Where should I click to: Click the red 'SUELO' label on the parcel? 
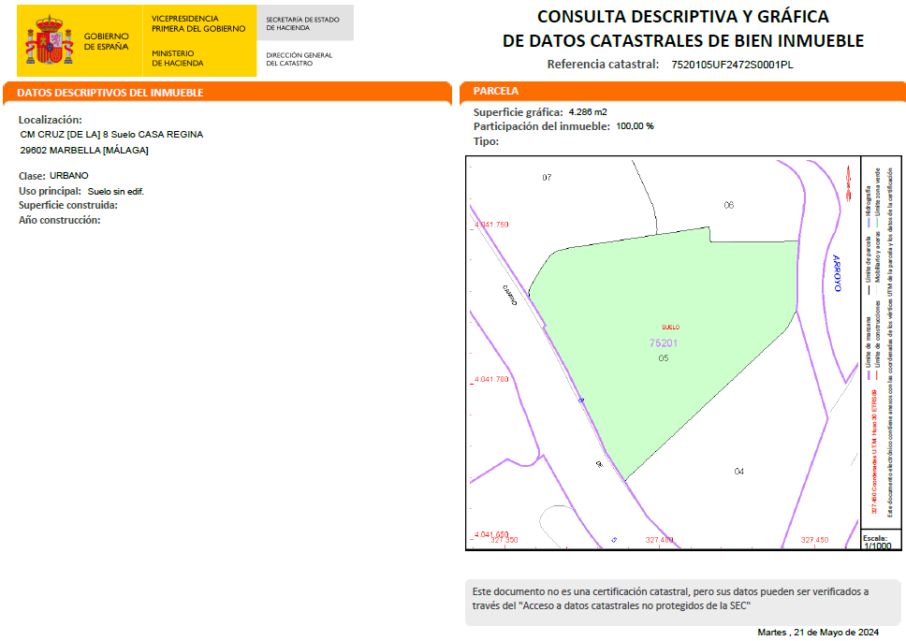pos(670,327)
